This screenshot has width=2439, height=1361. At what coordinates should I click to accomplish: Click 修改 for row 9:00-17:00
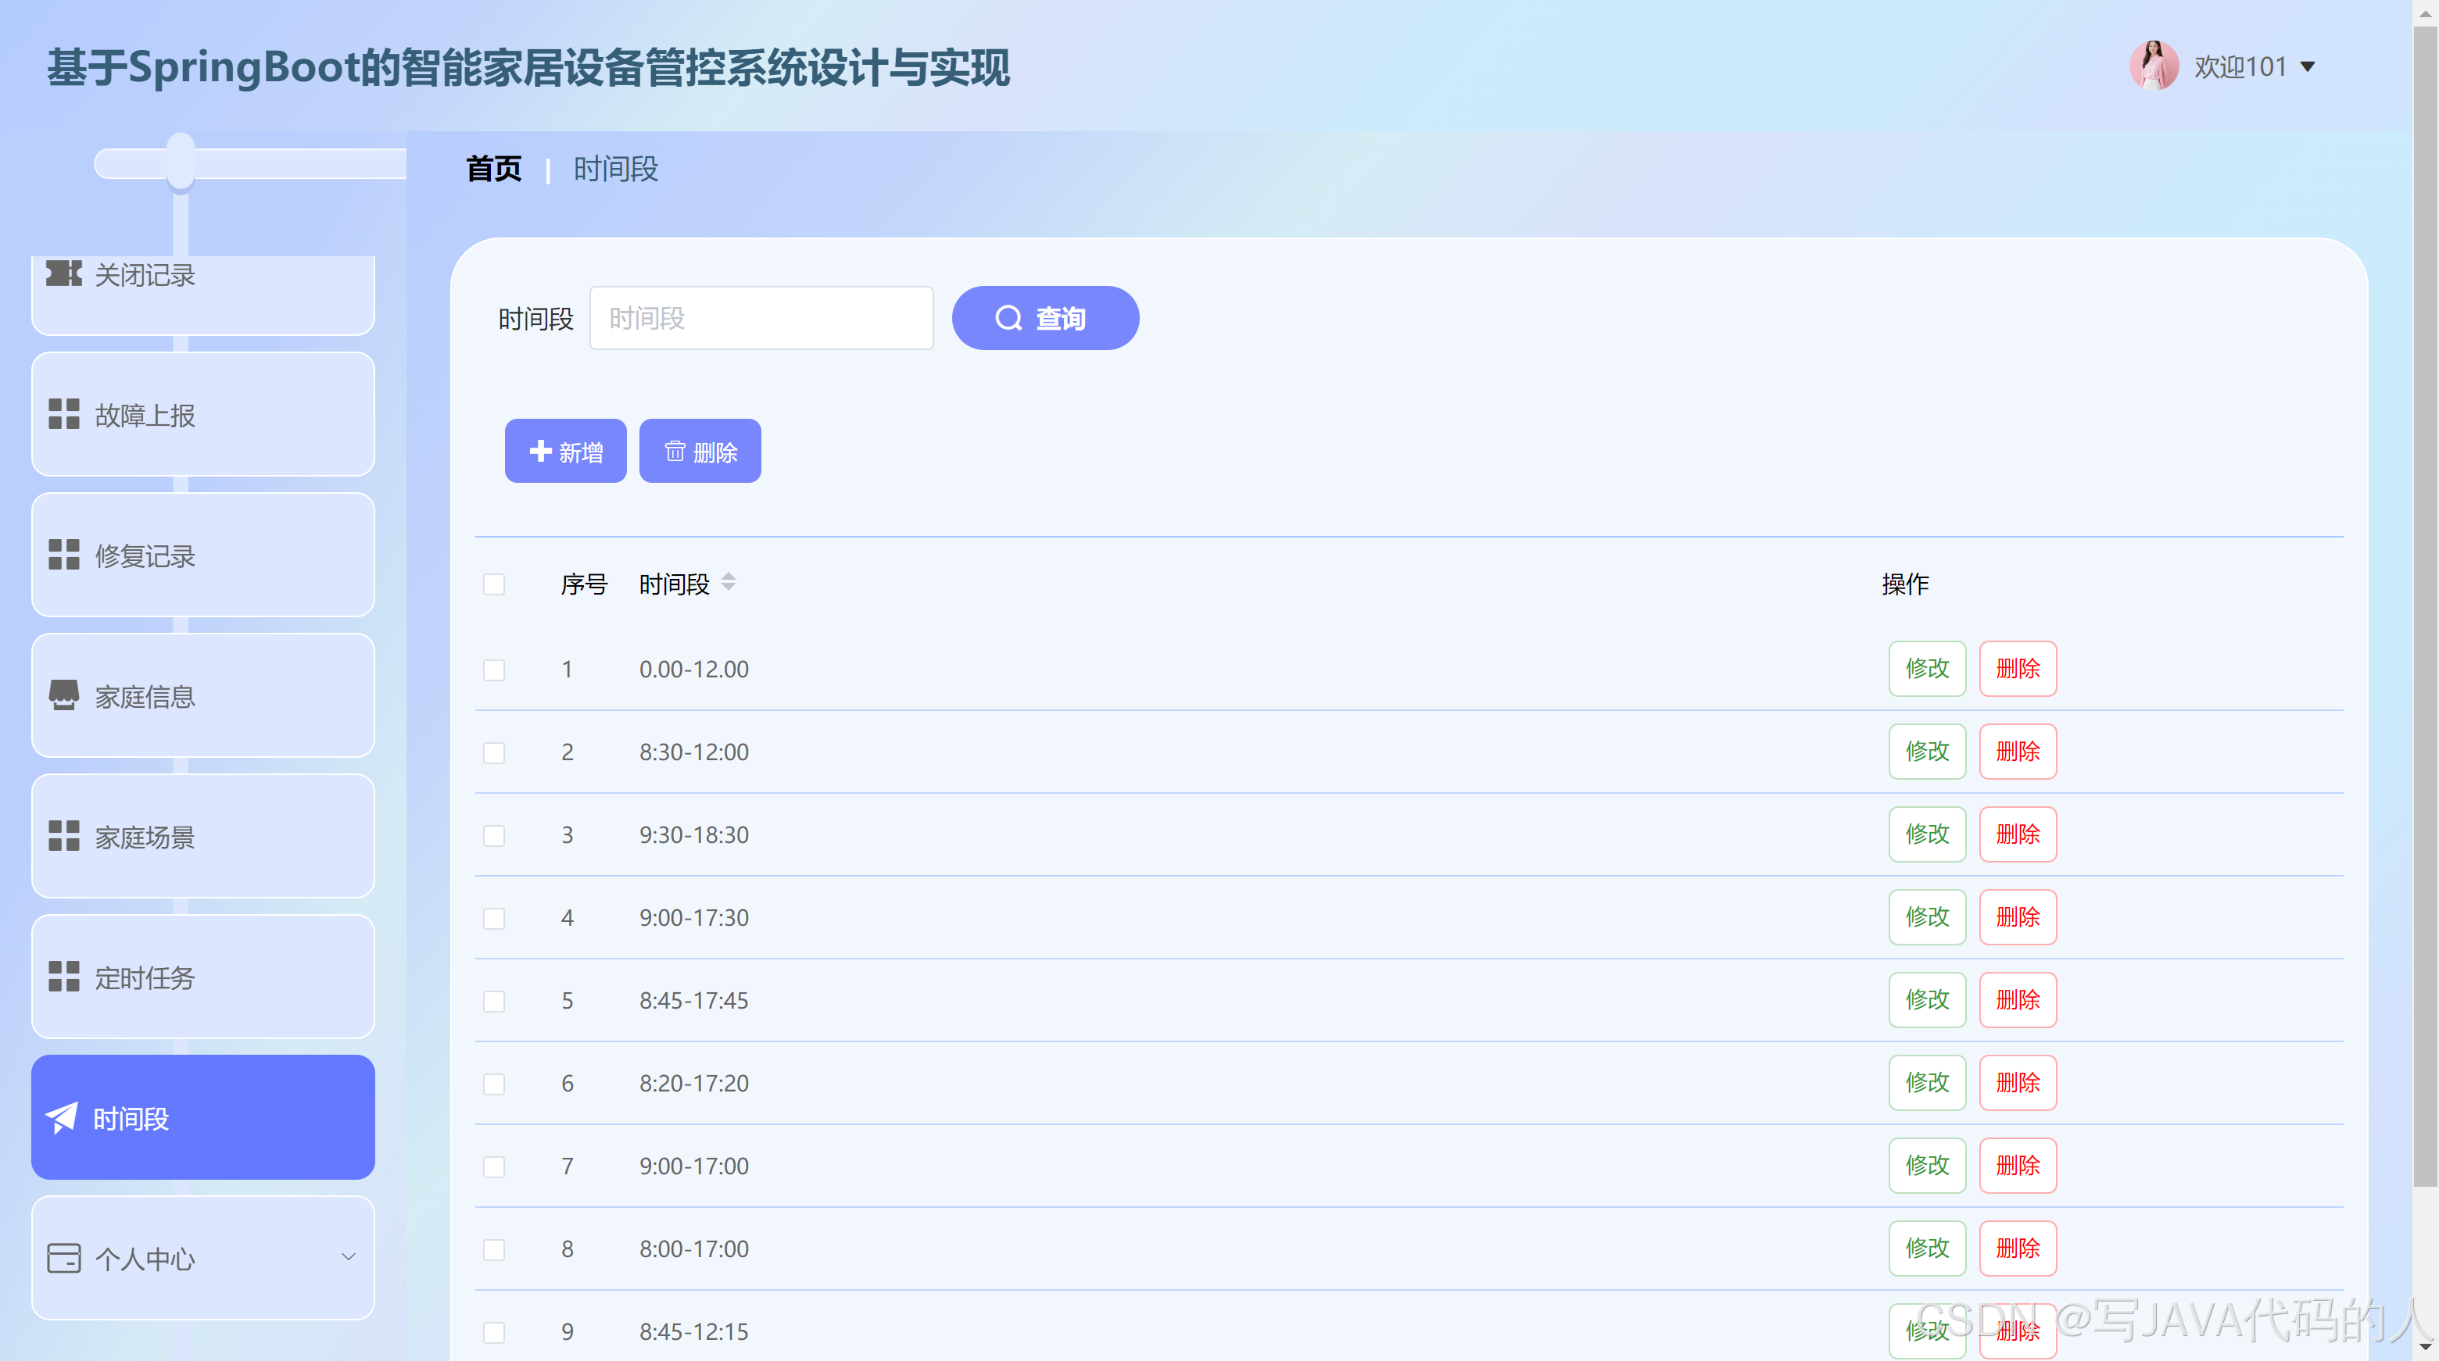point(1927,1165)
